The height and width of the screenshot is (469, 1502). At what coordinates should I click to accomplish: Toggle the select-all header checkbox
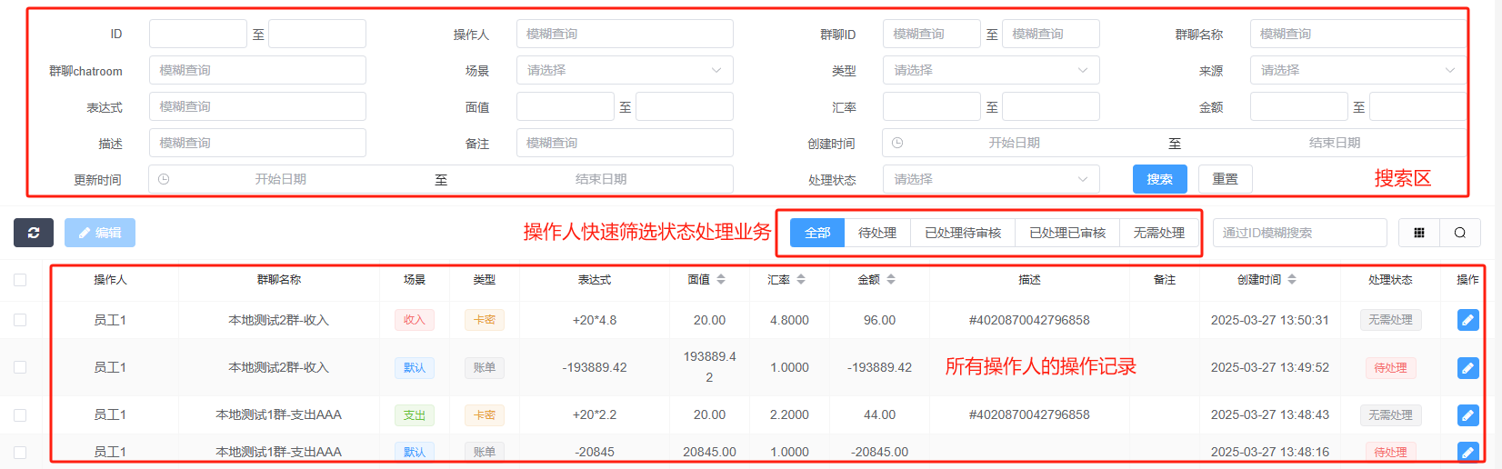[x=20, y=280]
